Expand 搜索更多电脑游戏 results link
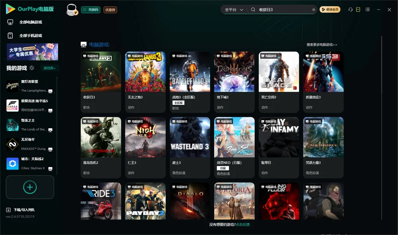The height and width of the screenshot is (235, 398). (322, 44)
